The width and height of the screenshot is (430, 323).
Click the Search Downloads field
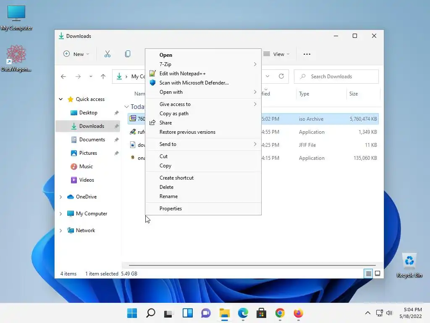click(336, 77)
